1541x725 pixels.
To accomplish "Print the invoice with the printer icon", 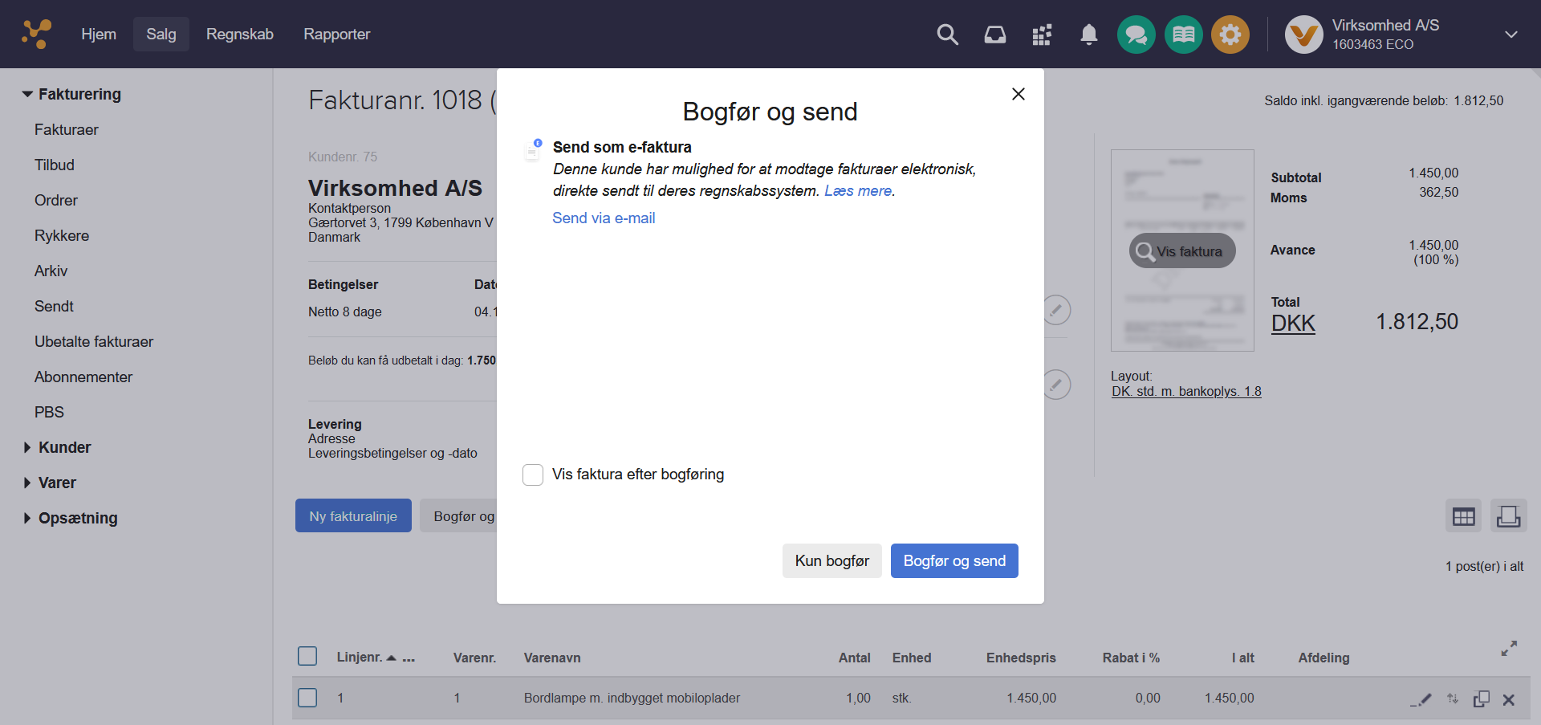I will pyautogui.click(x=1509, y=515).
